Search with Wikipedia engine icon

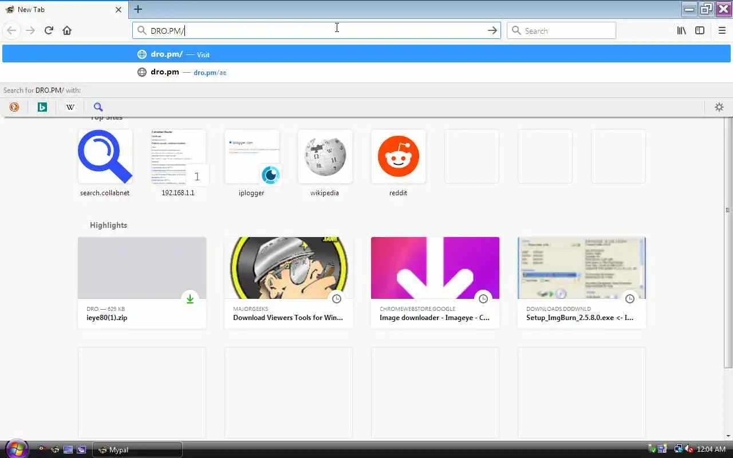[x=70, y=107]
